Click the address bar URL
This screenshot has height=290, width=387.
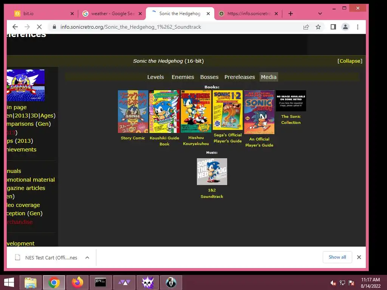[x=131, y=27]
